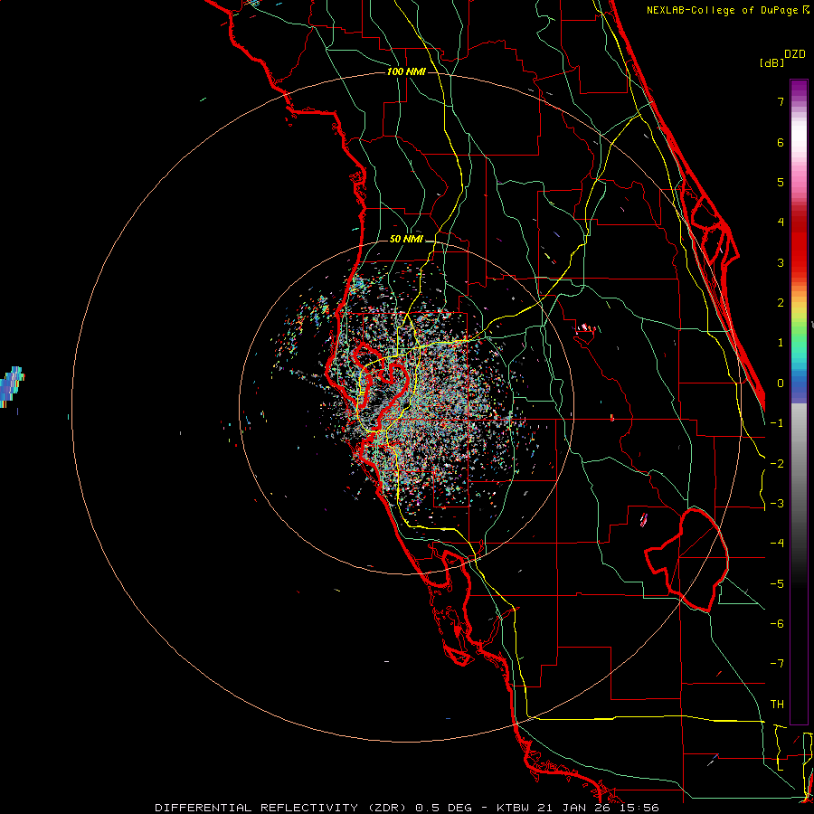Screen dimensions: 814x814
Task: Click the DIFFERENTIAL REFLECTIVITY (ZDR) caption text
Action: pyautogui.click(x=282, y=808)
